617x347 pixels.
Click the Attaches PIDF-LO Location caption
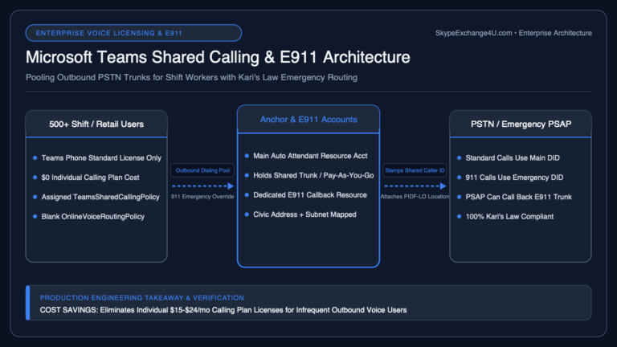pos(415,196)
